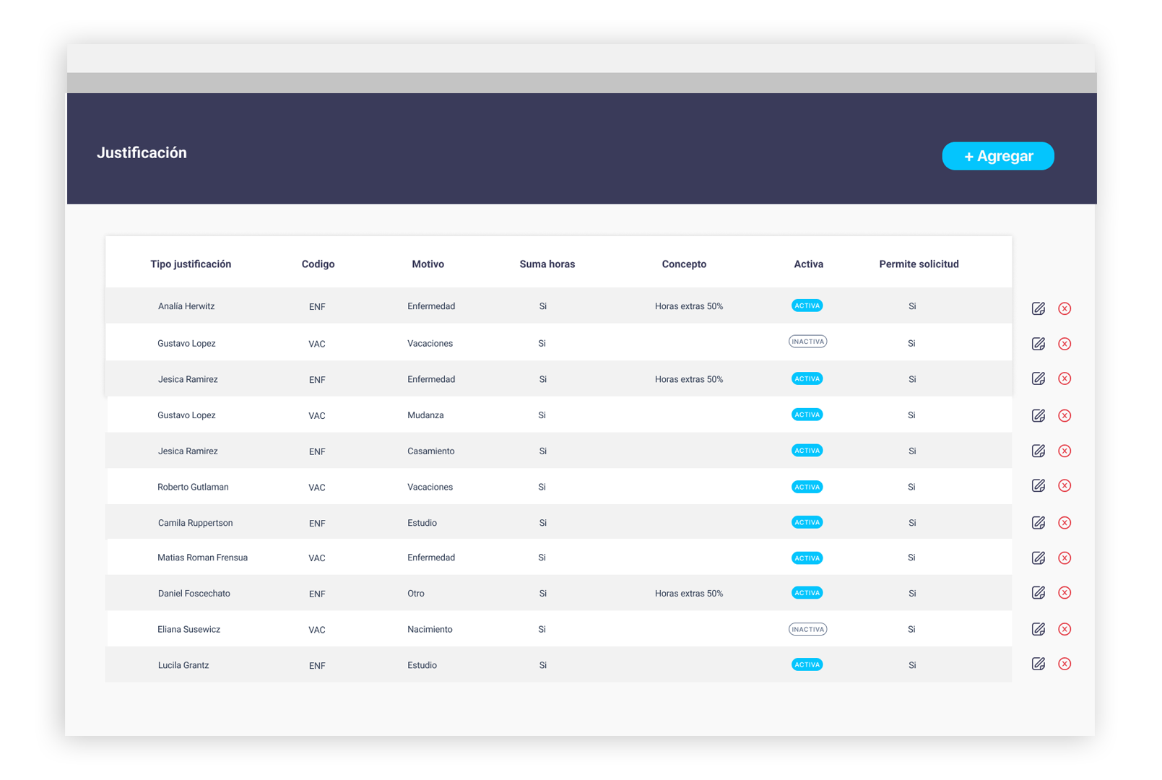The width and height of the screenshot is (1162, 780).
Task: Toggle the Inactiva badge for Gustavo Lopez
Action: point(807,342)
